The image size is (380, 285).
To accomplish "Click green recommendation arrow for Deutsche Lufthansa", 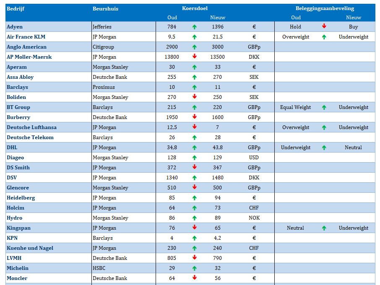I will 324,127.
